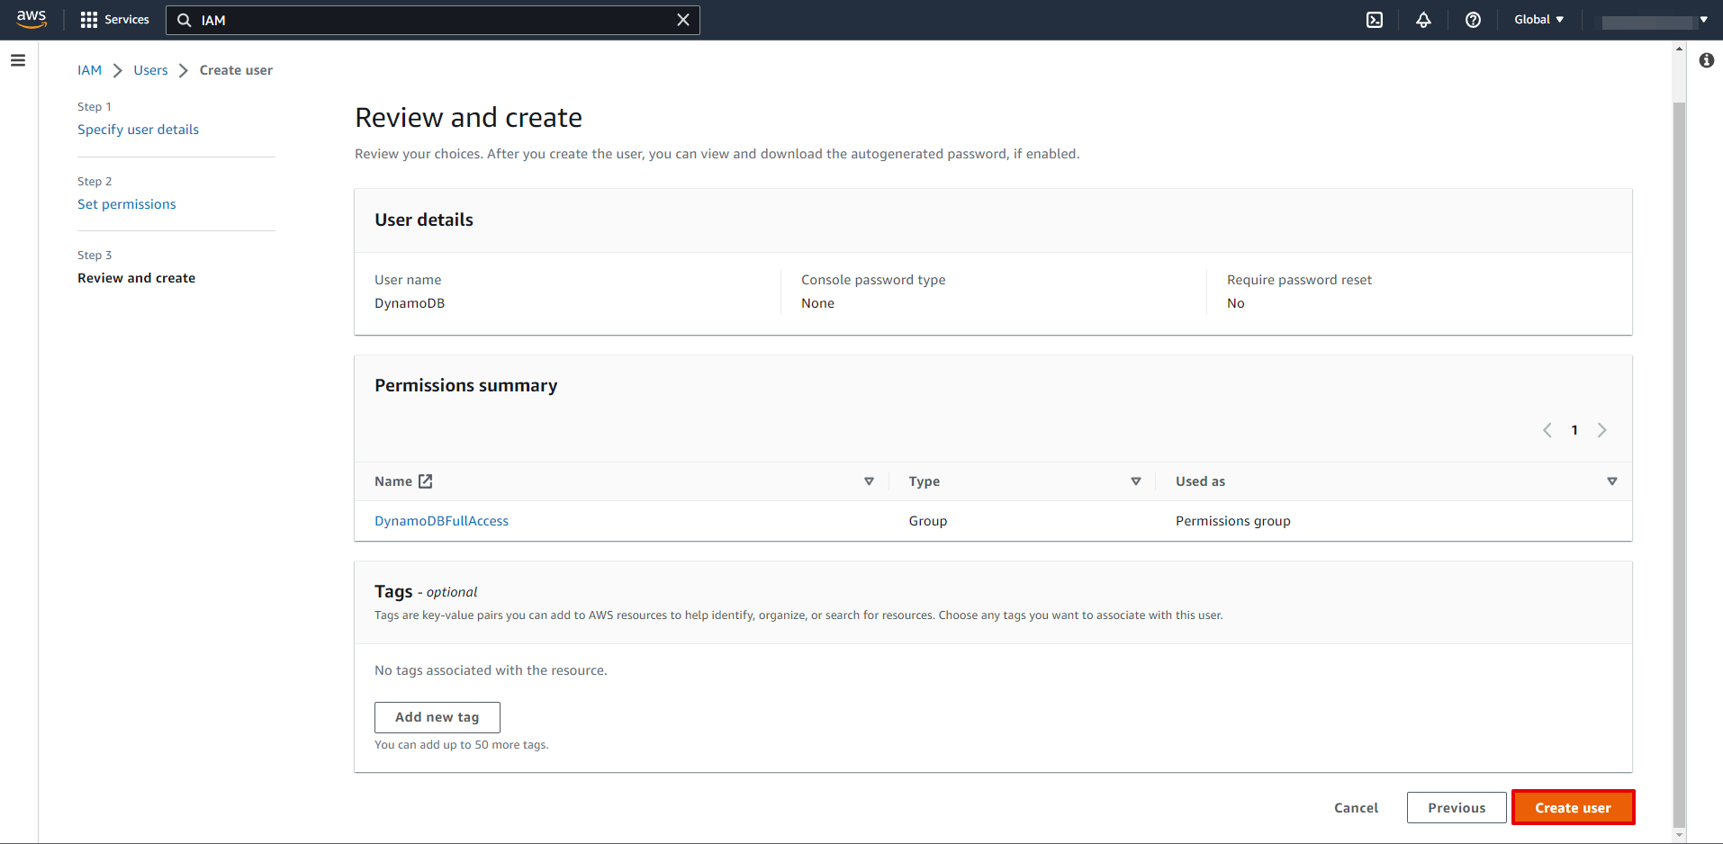Select the Console password type None value
This screenshot has width=1723, height=844.
[x=817, y=303]
